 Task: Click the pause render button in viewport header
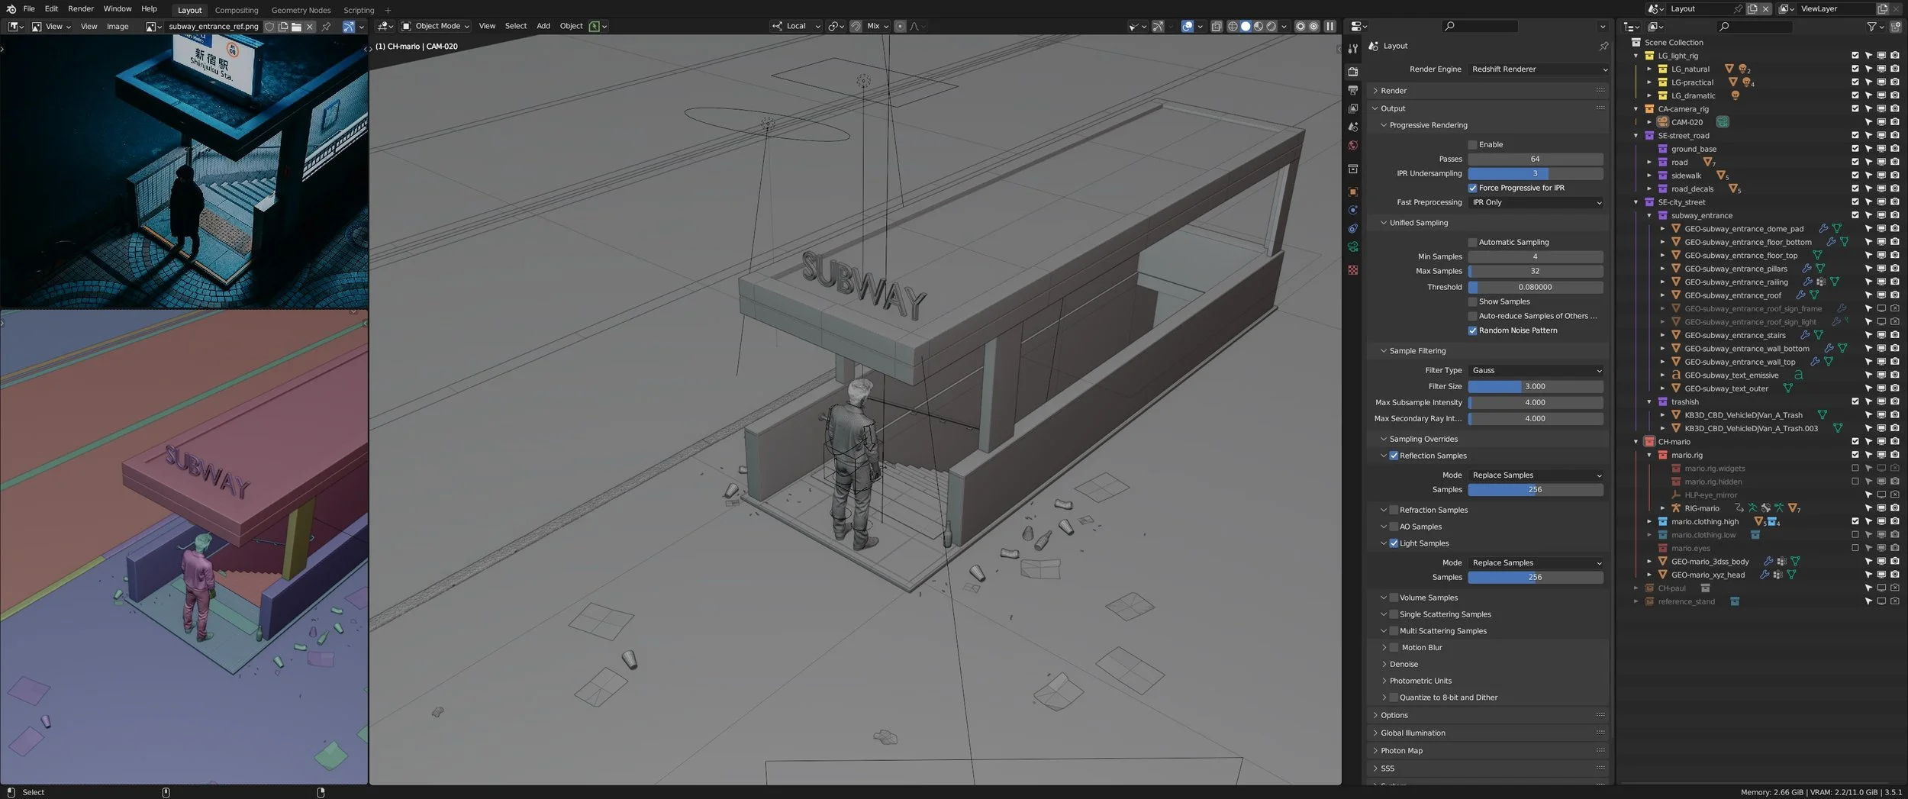click(x=1330, y=26)
